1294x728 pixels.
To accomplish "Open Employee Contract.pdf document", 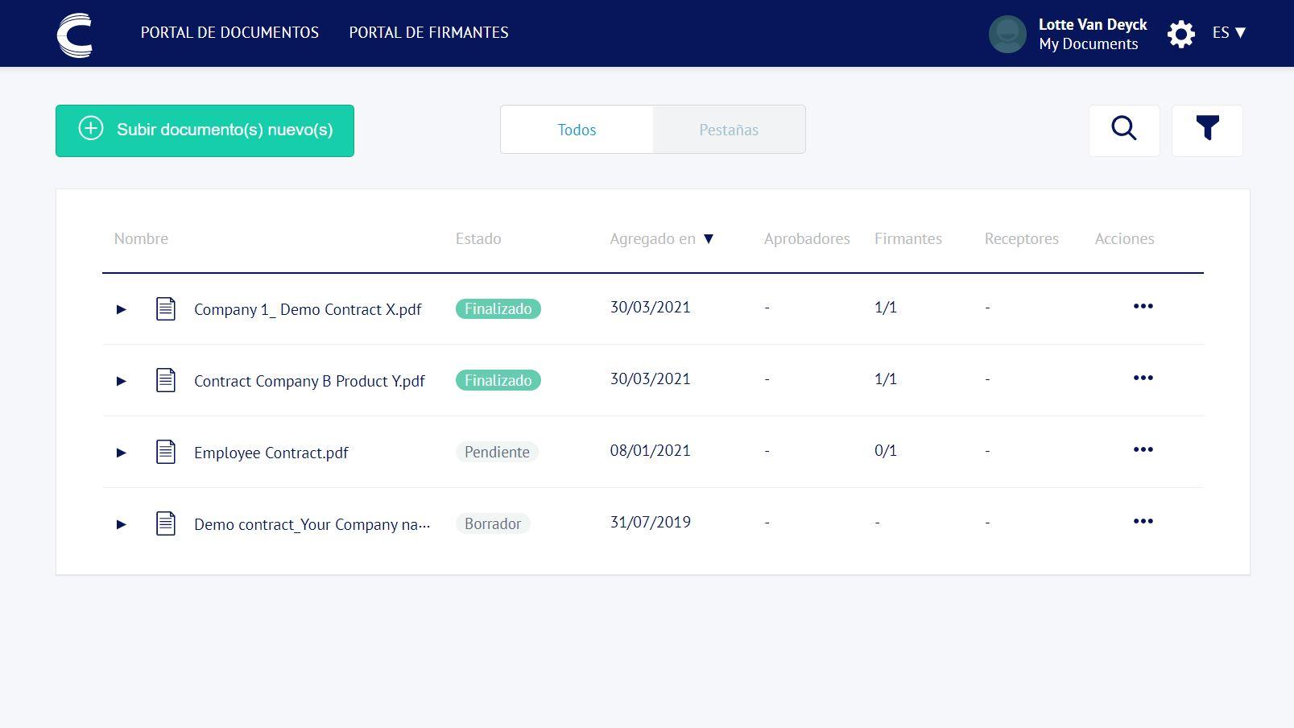I will point(271,453).
